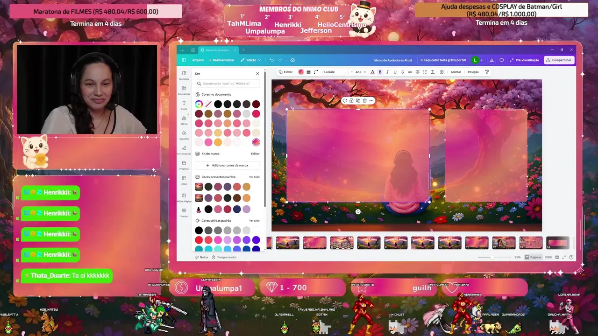This screenshot has width=598, height=336.
Task: Click the Editar shape button in toolbar
Action: (x=285, y=72)
